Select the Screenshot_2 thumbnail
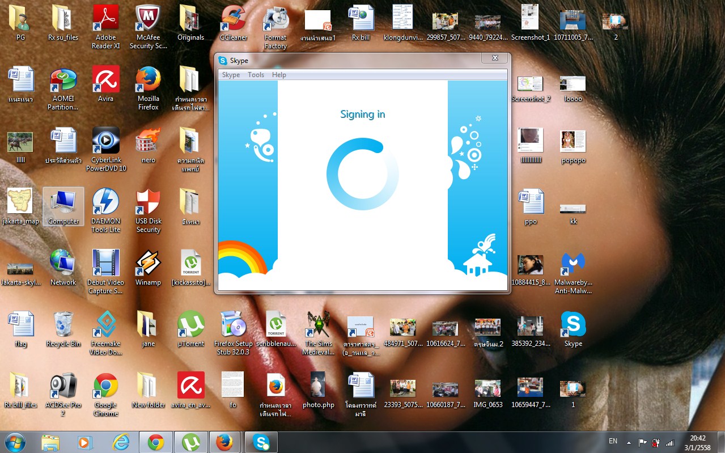 point(531,88)
